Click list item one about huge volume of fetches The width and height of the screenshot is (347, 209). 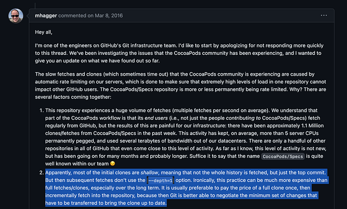(186, 137)
